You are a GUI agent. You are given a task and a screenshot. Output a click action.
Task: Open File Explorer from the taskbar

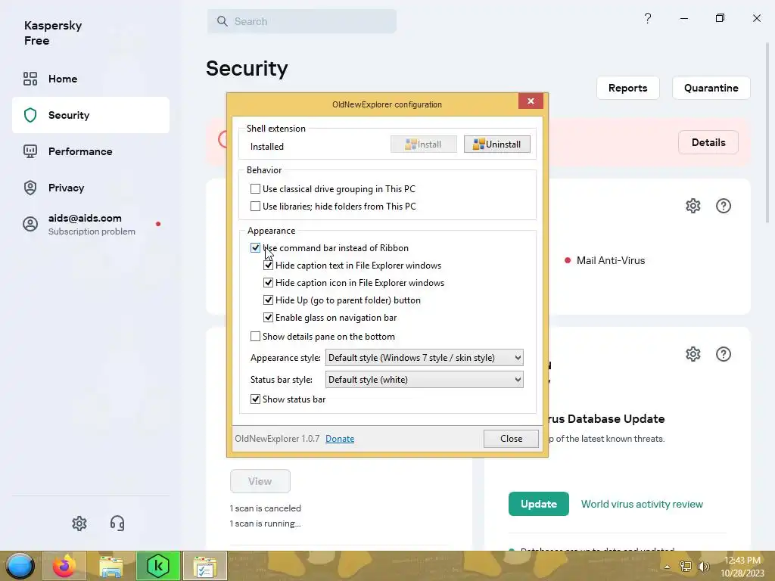pyautogui.click(x=111, y=566)
